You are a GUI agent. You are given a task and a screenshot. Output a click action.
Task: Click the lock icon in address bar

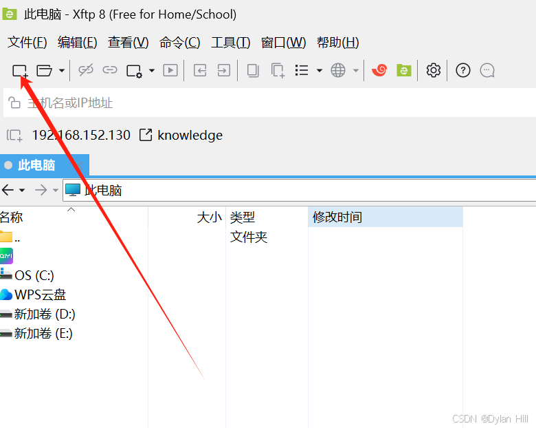tap(14, 103)
